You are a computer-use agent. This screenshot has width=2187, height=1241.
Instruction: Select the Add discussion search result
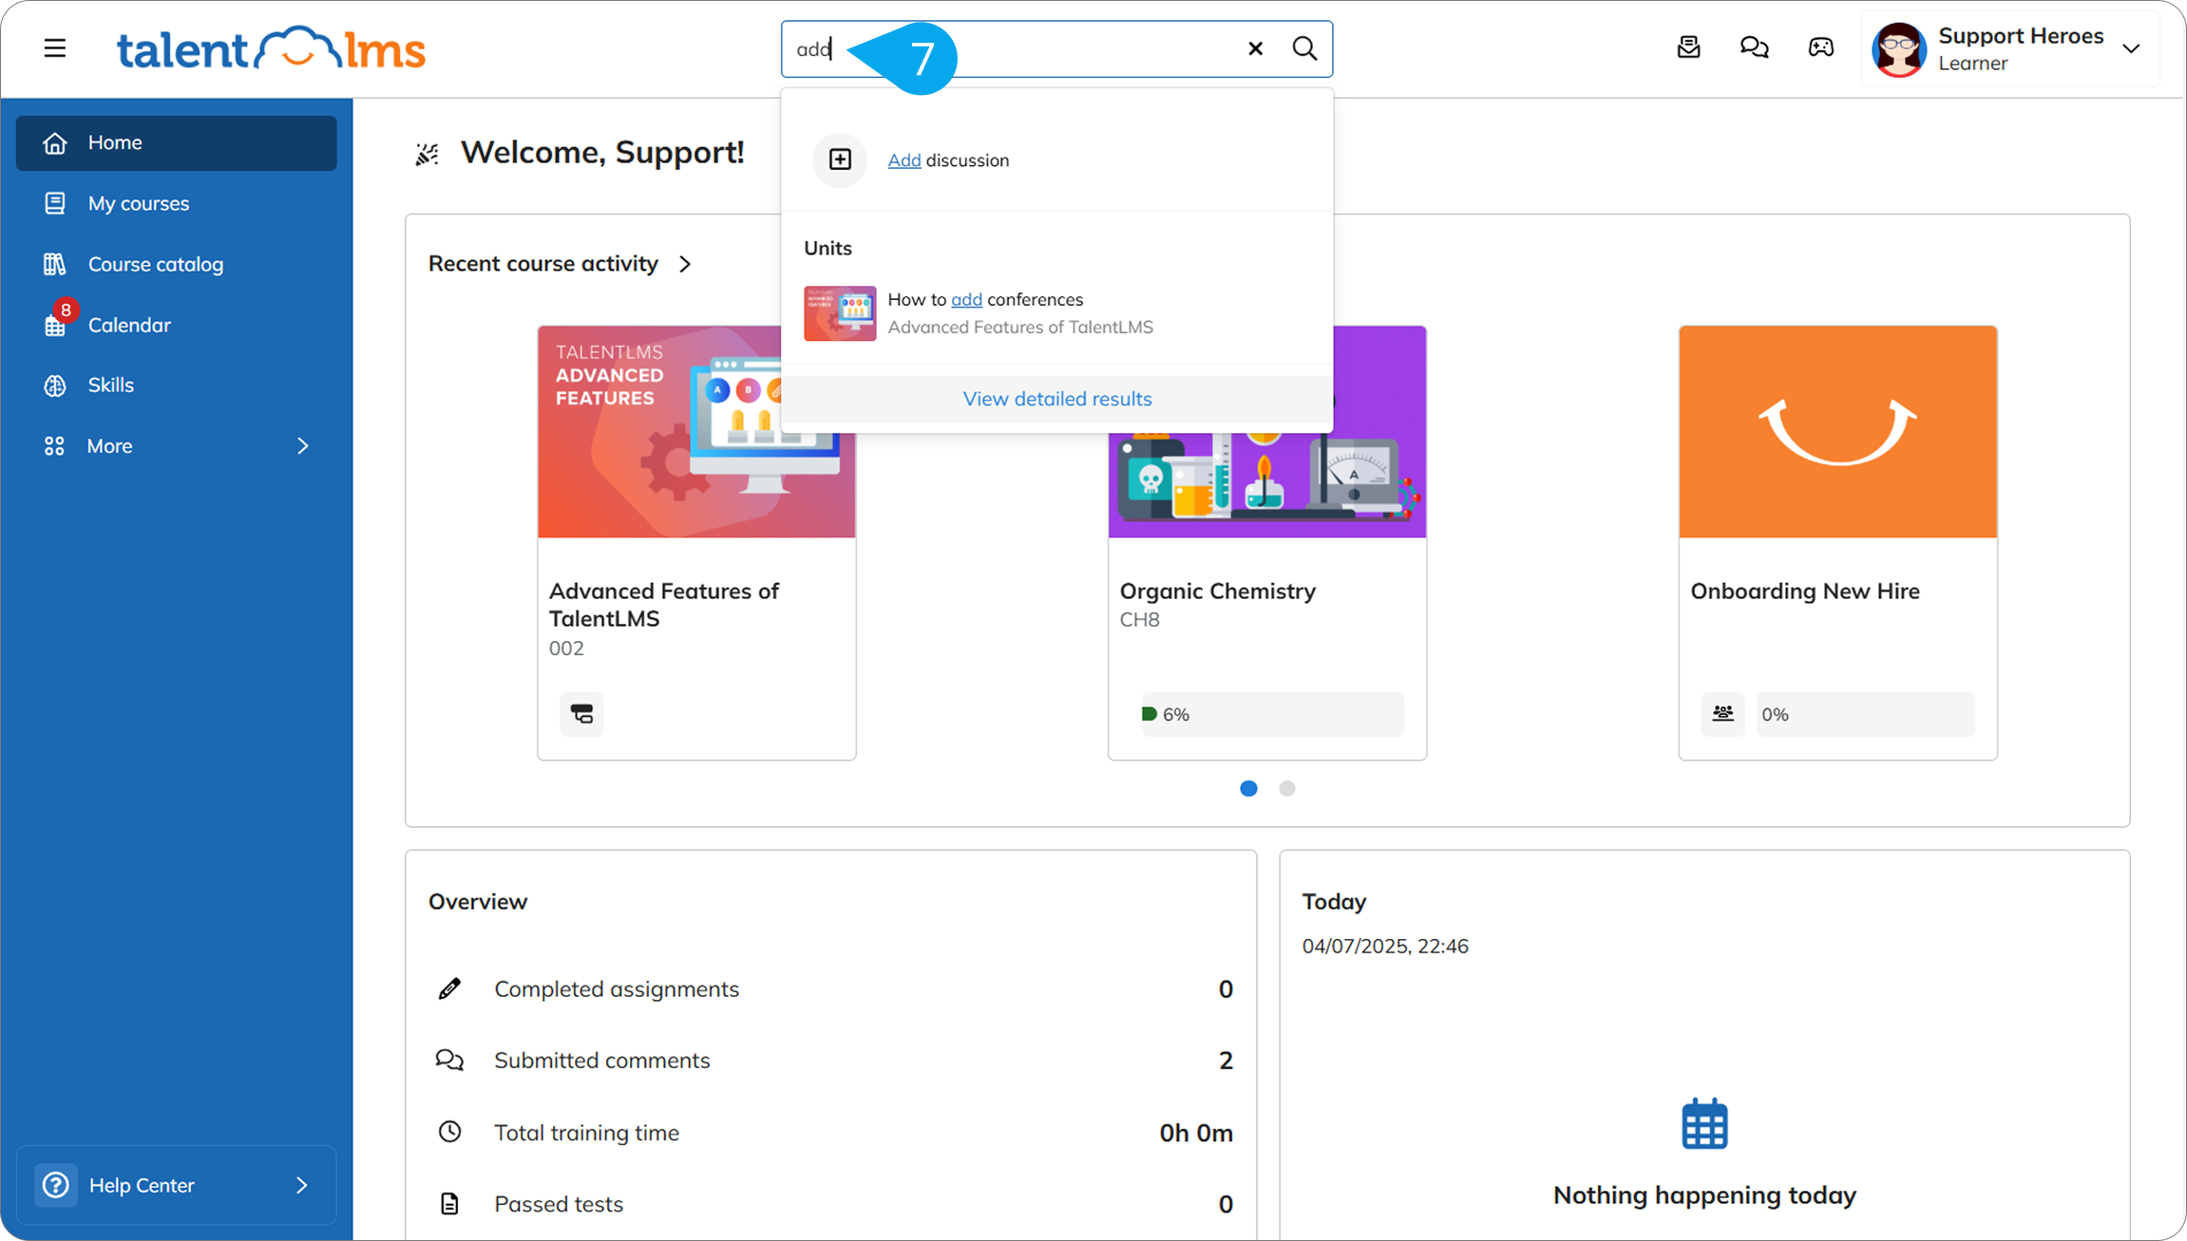[x=1056, y=160]
